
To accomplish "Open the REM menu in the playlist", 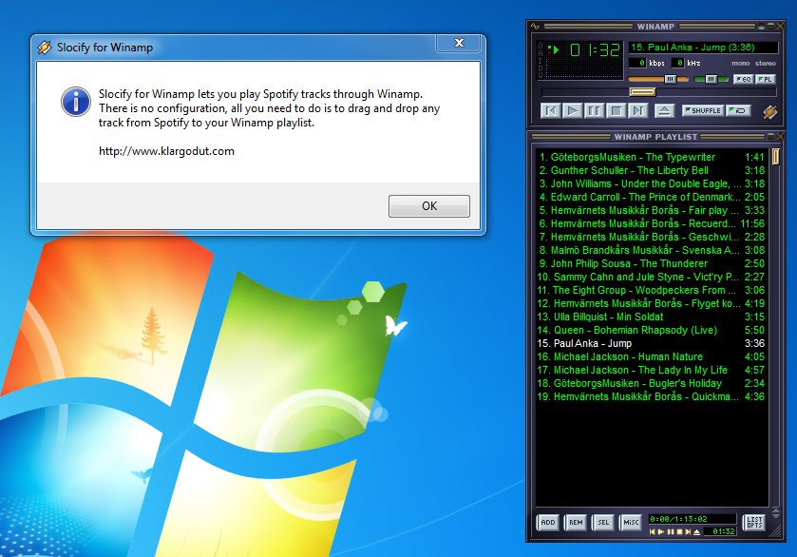I will point(576,523).
